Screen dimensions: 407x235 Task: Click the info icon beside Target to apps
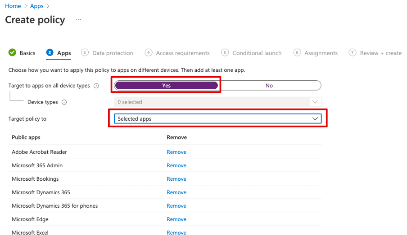tap(96, 86)
